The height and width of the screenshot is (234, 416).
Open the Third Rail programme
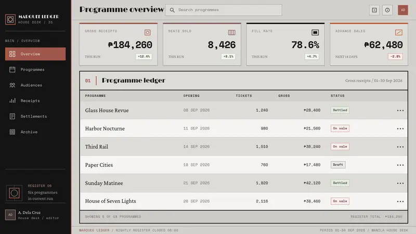(97, 147)
